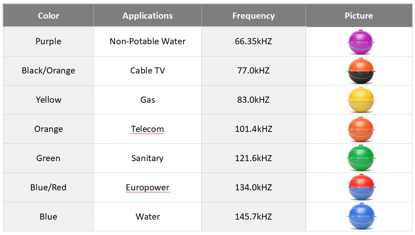Viewport: 415px width, 235px height.
Task: Click the misspelled Europower word
Action: (148, 188)
